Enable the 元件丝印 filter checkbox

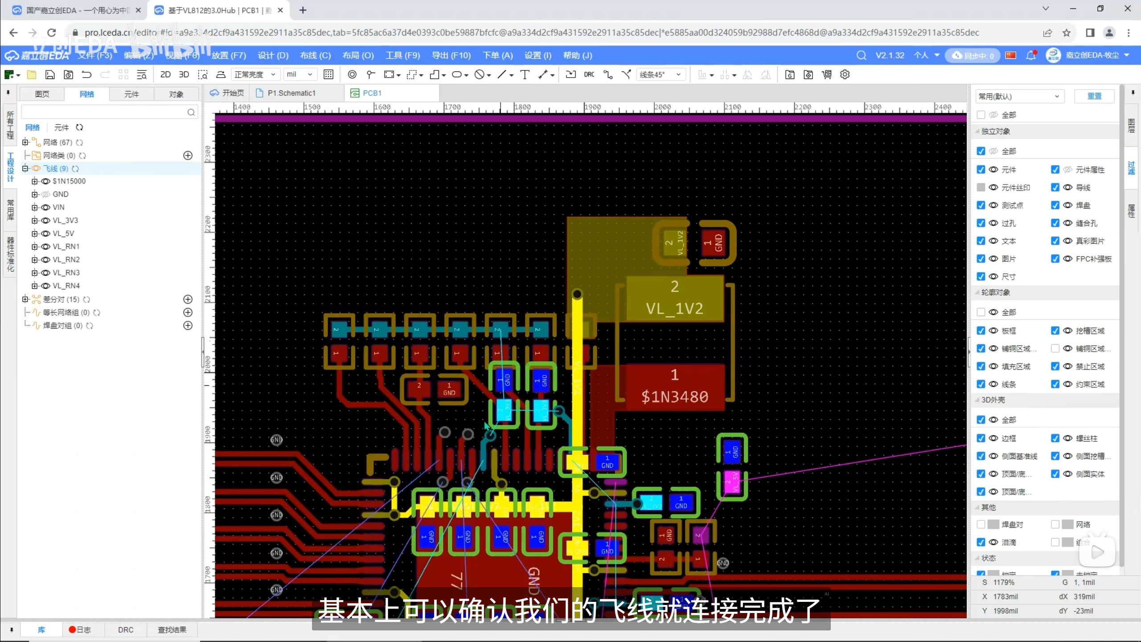tap(981, 187)
